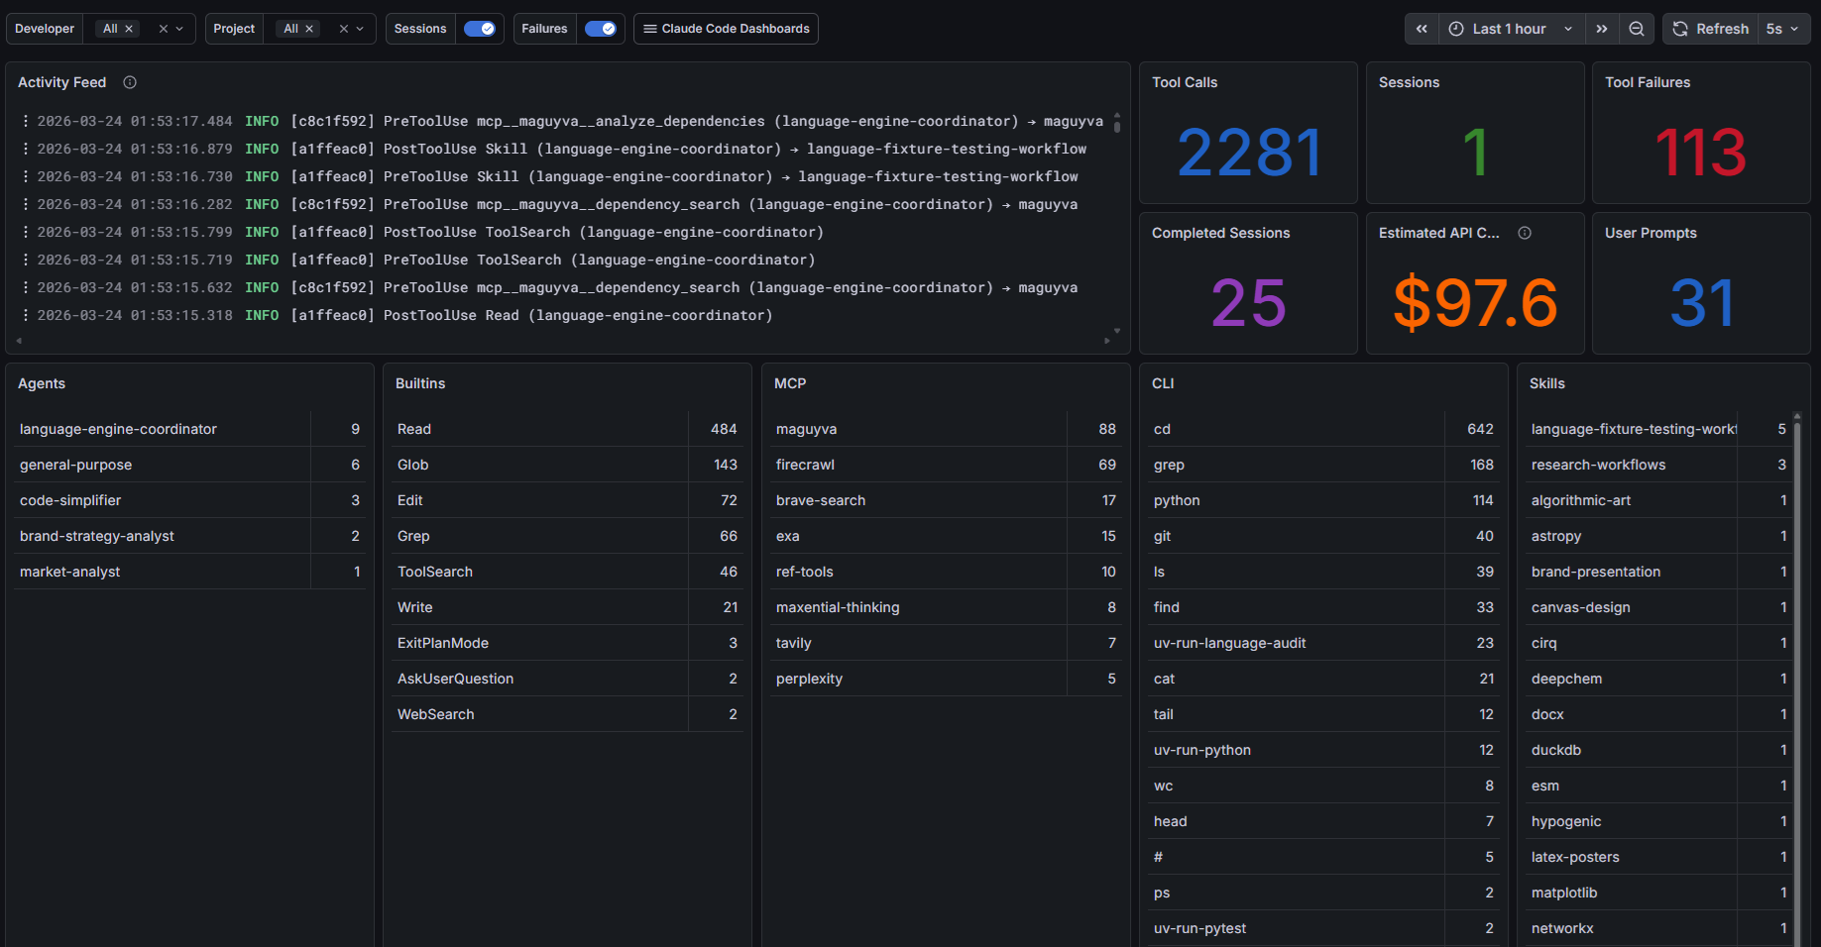Click the Estimated API Cost info icon
The height and width of the screenshot is (947, 1821).
[1525, 233]
